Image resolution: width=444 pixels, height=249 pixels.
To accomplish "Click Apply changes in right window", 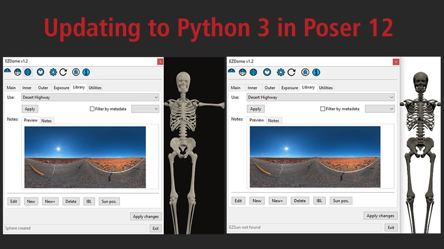I will pos(380,216).
